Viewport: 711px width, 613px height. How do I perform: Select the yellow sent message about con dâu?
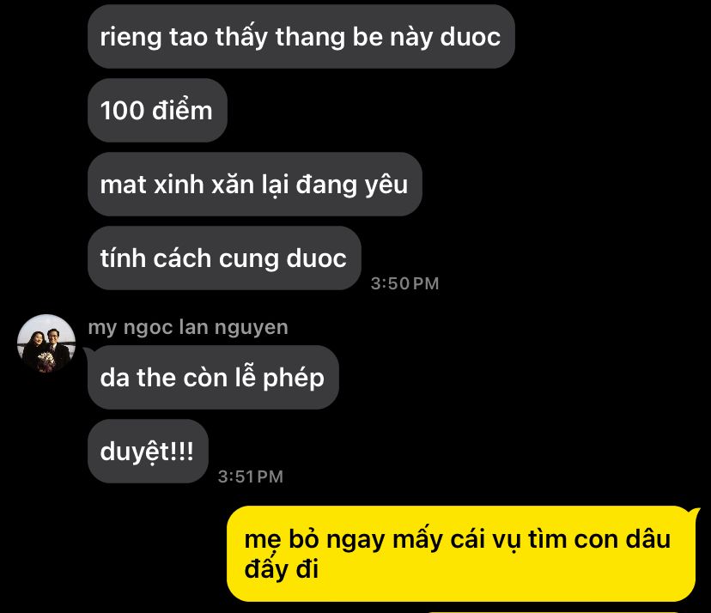461,554
